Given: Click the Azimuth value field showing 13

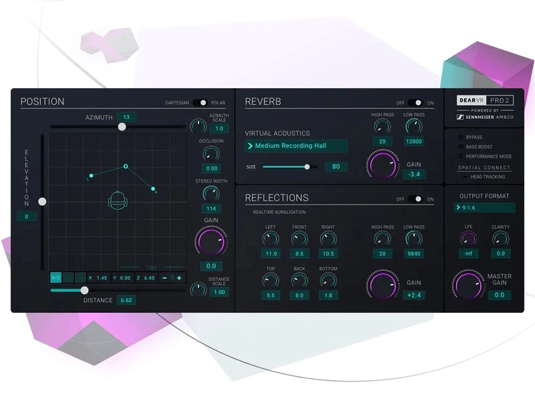Looking at the screenshot, I should (x=126, y=117).
